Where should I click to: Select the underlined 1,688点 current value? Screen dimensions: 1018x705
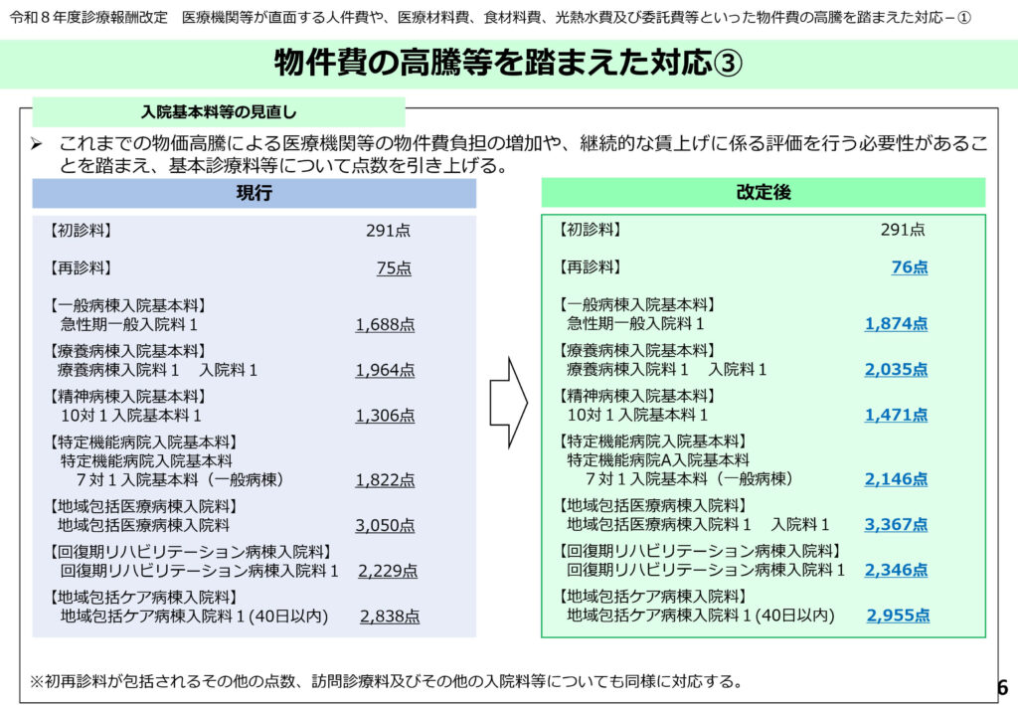click(x=385, y=324)
